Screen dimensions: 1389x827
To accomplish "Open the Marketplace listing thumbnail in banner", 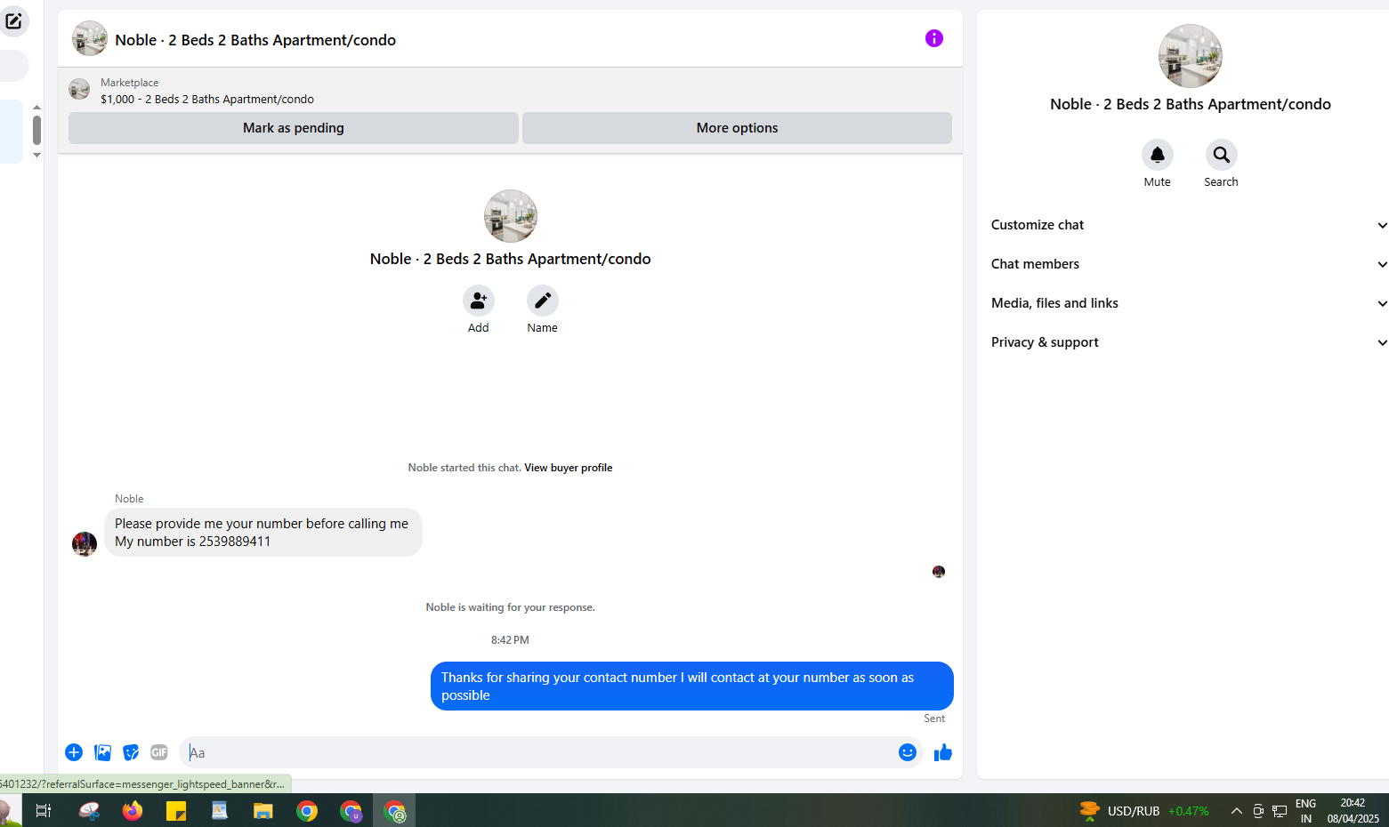I will click(79, 89).
